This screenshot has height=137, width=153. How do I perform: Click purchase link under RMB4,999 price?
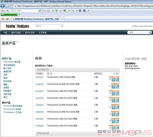[115, 101]
